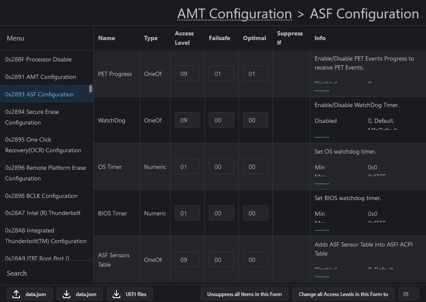
Task: Expand the OS Timer info details
Action: pos(322,183)
